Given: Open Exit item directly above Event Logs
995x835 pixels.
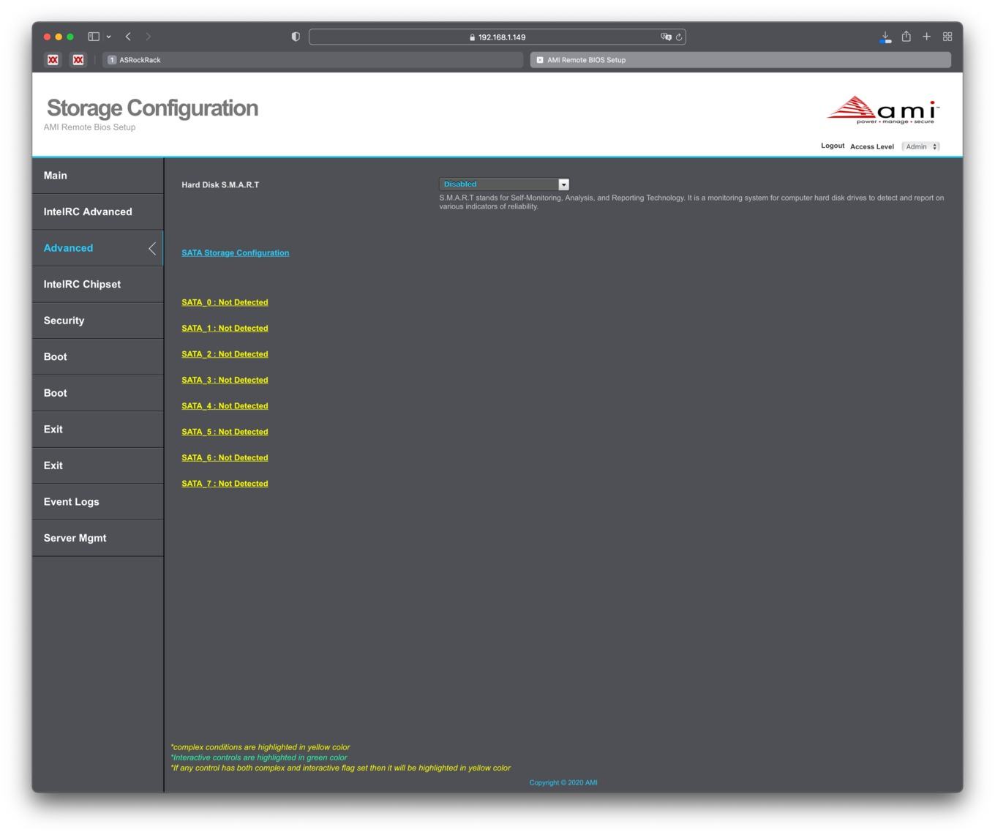Looking at the screenshot, I should point(97,465).
